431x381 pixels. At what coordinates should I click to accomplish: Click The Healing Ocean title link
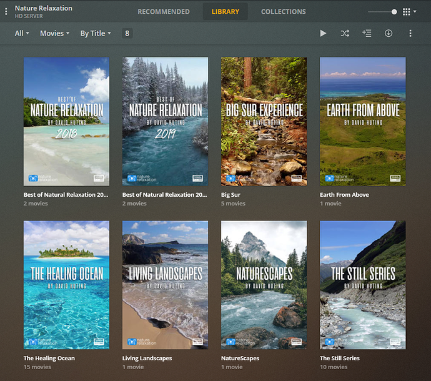(49, 358)
